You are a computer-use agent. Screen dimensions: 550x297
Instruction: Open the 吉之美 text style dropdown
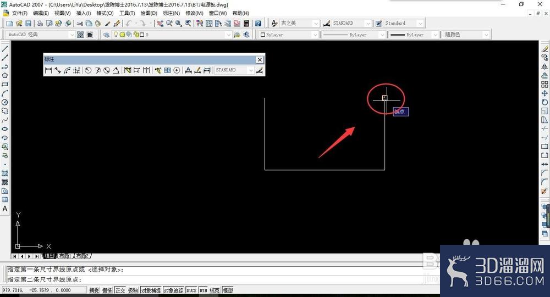tap(316, 24)
